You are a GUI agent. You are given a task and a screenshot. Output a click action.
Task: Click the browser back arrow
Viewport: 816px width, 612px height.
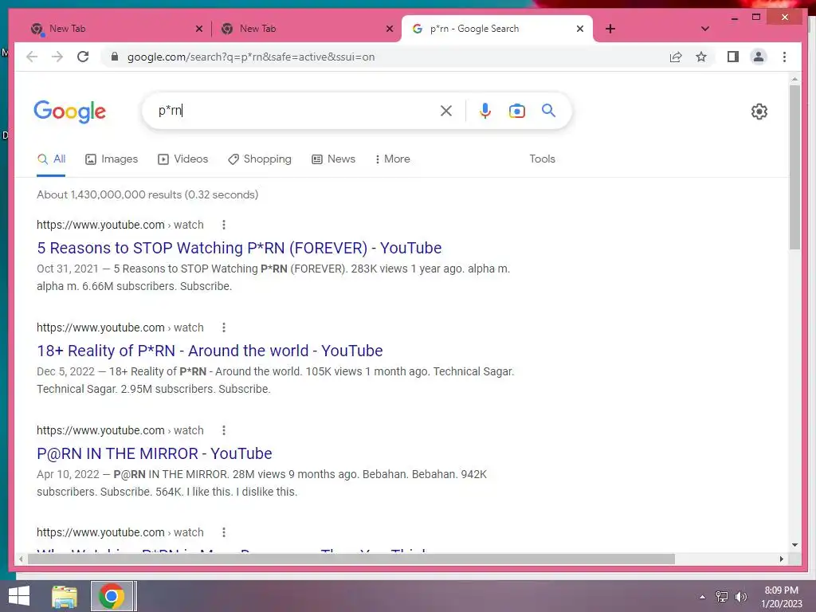point(32,57)
